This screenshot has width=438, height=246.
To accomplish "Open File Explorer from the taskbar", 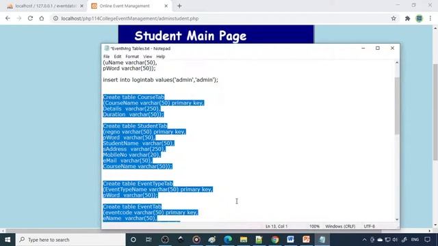I will [244, 240].
